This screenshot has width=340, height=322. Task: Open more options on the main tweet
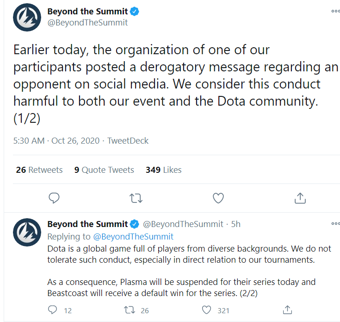coord(335,12)
